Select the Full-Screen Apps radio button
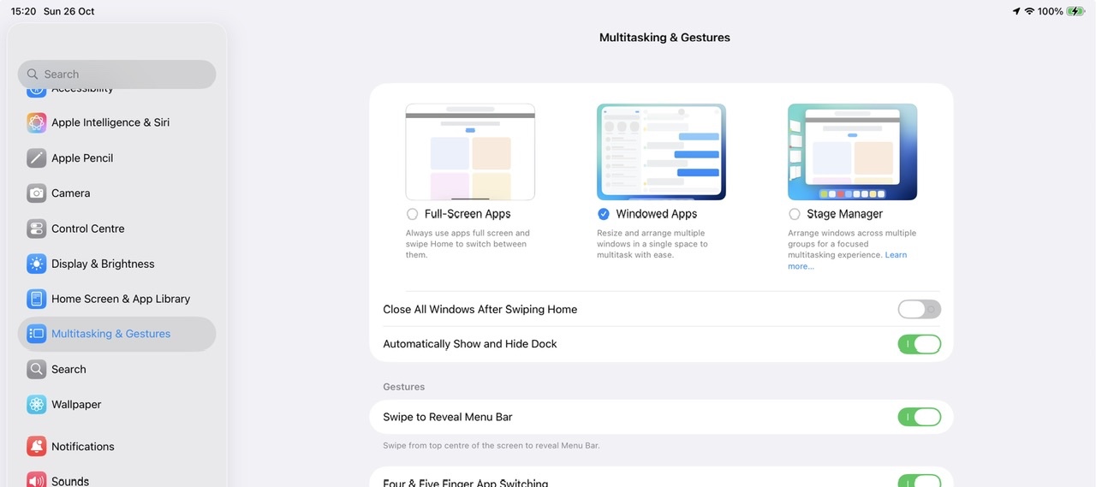Viewport: 1096px width, 487px height. (x=413, y=214)
